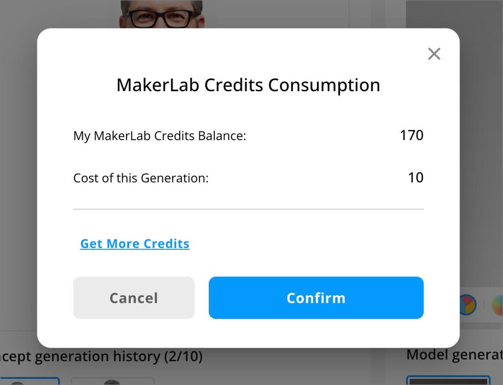The width and height of the screenshot is (503, 385).
Task: Click the MakerLab Credits Consumption title
Action: [x=248, y=85]
